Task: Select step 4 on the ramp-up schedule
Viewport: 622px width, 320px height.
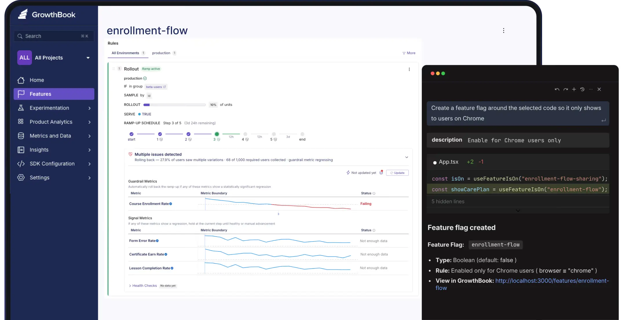Action: pyautogui.click(x=245, y=134)
